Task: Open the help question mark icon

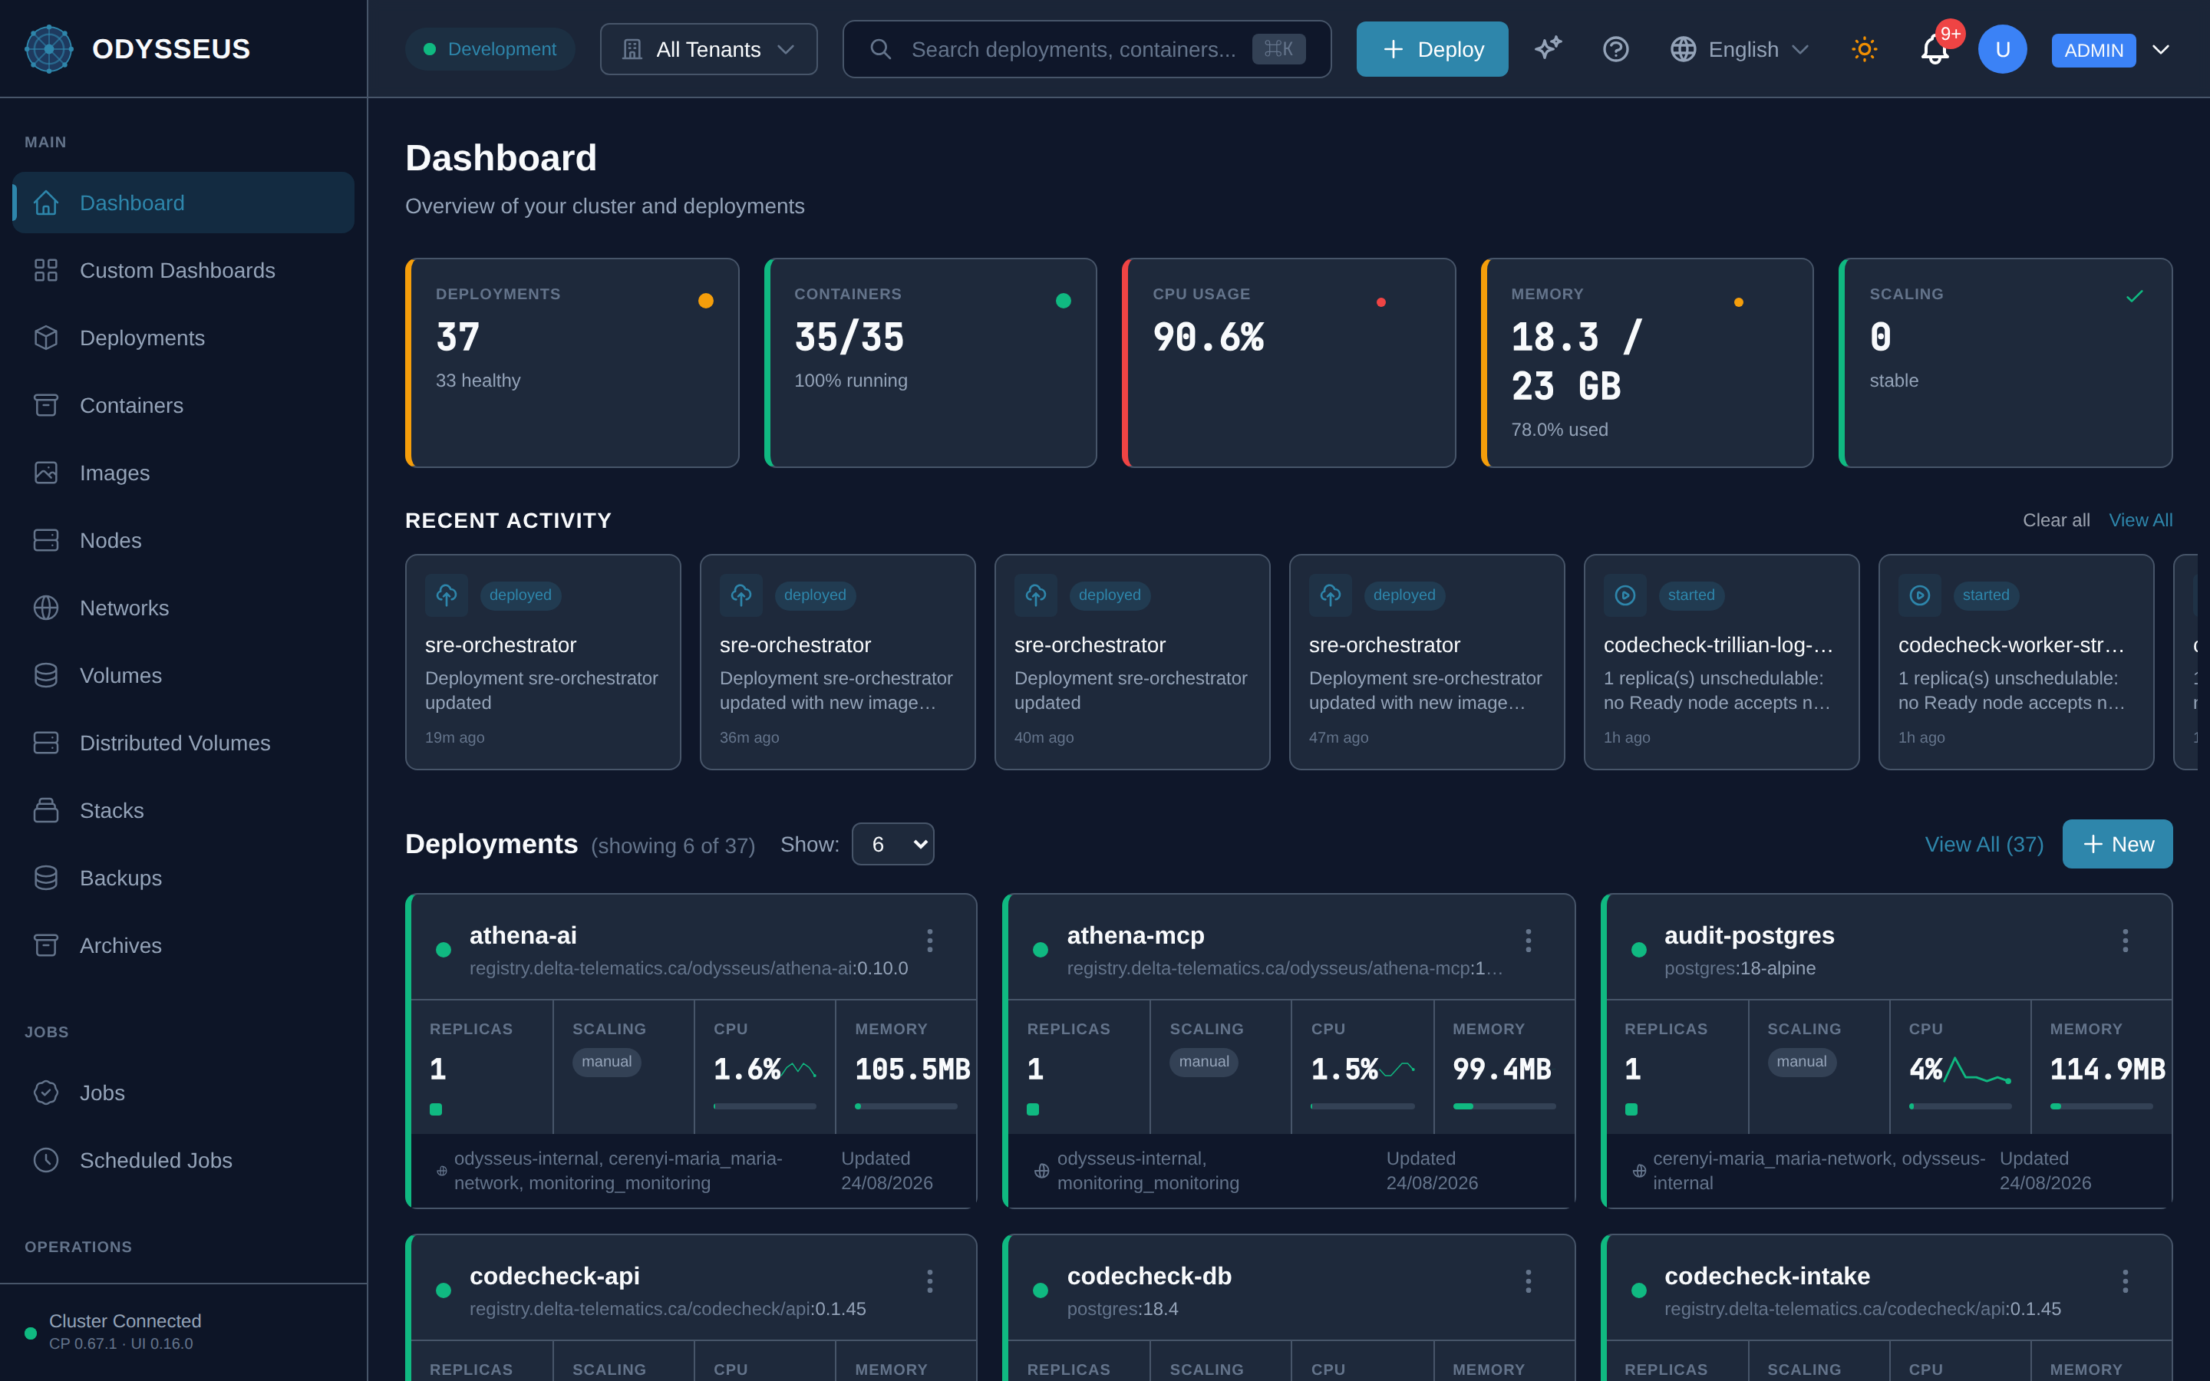Action: [1615, 49]
